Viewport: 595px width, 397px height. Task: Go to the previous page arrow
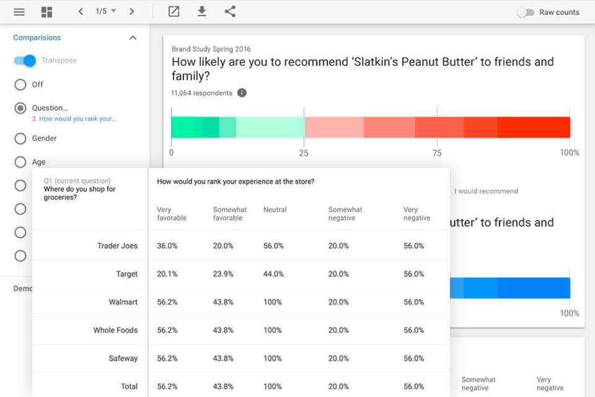pos(81,12)
